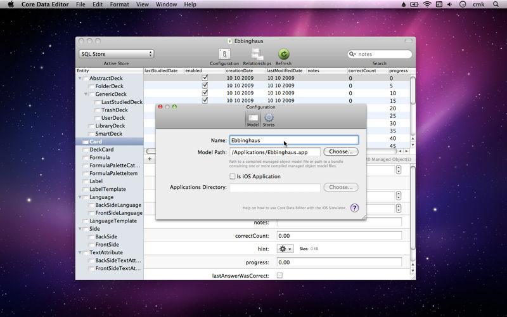Click the volume icon in menu bar
The image size is (507, 317).
[x=449, y=4]
